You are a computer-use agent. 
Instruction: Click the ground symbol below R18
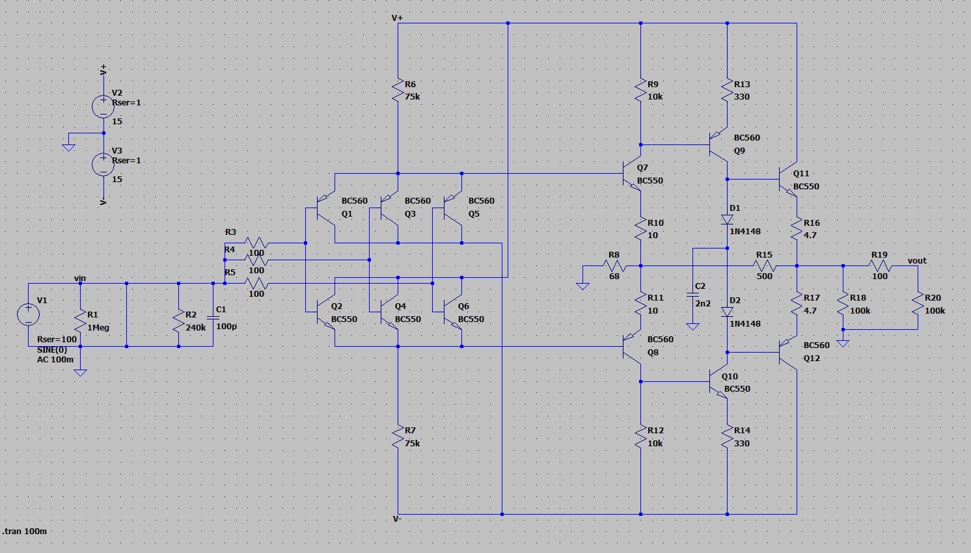[843, 343]
